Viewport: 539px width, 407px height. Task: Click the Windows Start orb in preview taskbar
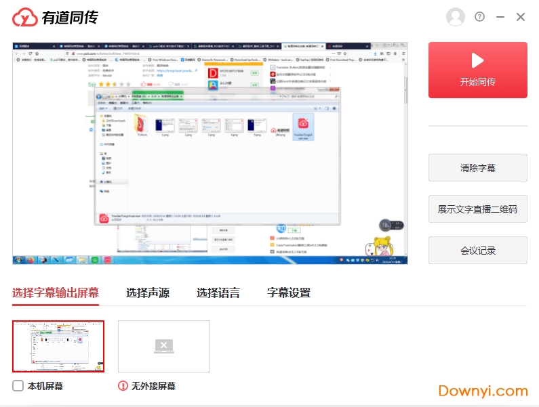coord(20,259)
